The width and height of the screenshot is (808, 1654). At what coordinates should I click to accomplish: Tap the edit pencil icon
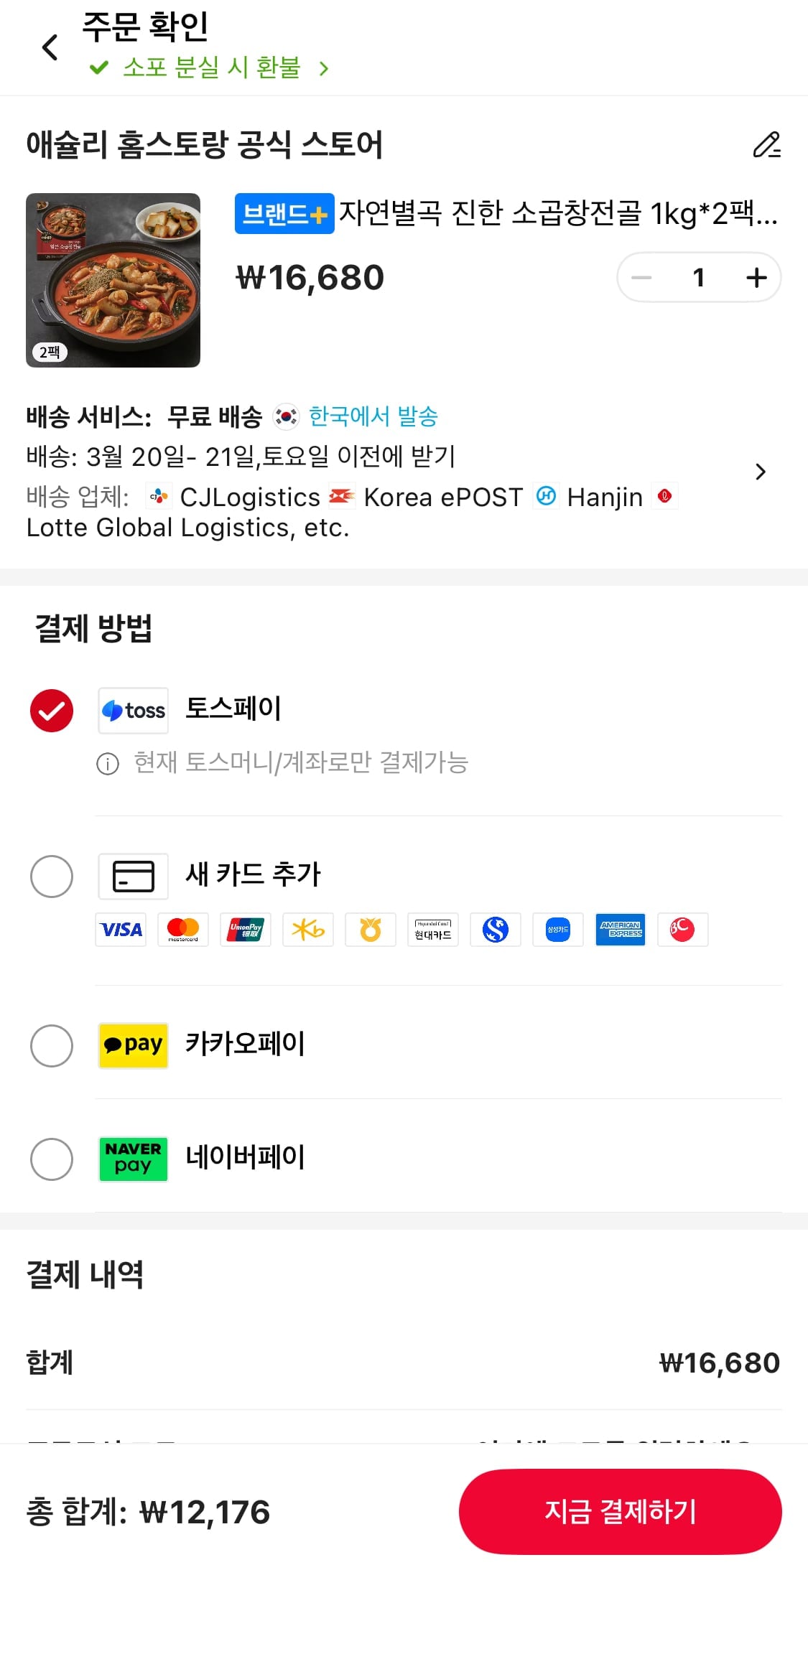pyautogui.click(x=766, y=144)
